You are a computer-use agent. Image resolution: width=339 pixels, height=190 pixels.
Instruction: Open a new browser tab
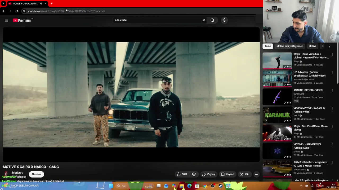coord(51,4)
